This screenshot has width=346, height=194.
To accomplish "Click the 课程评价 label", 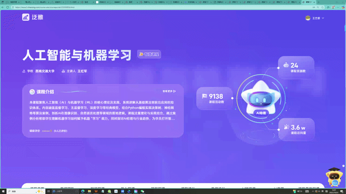I will 35,131.
